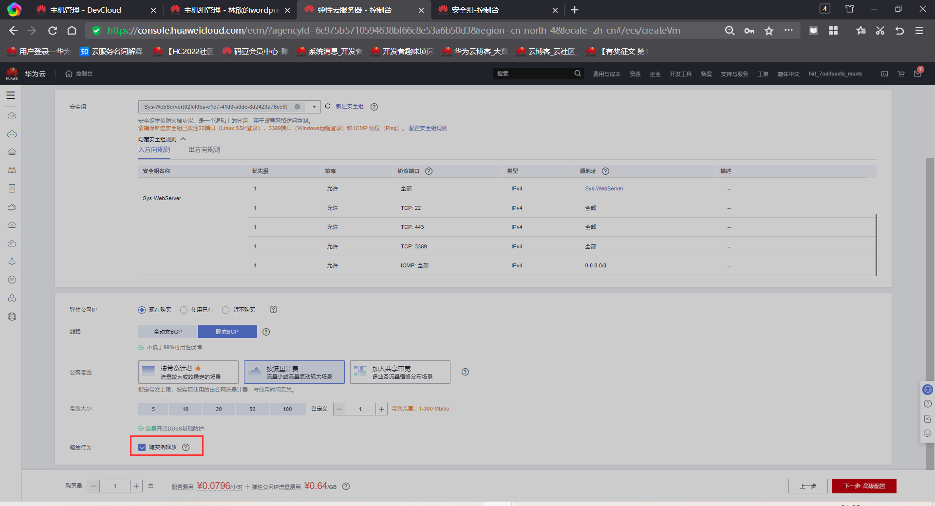
Task: Go to the 控制台 home link
Action: (79, 74)
